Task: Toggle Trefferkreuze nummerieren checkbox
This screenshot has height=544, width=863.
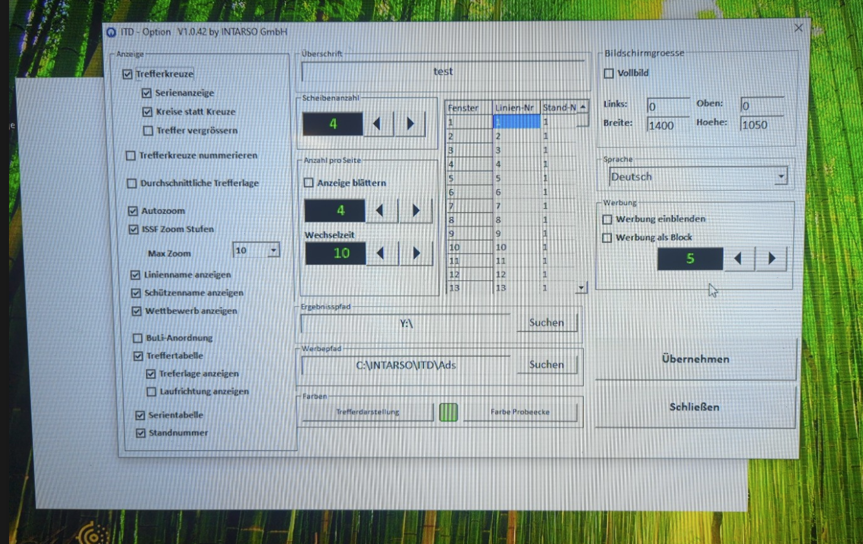Action: [131, 156]
